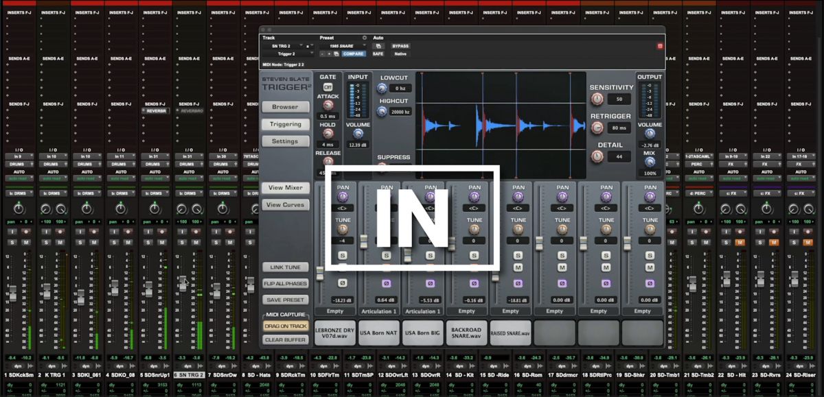Solo the first Articulation 1 channel
The image size is (824, 397).
tap(386, 256)
